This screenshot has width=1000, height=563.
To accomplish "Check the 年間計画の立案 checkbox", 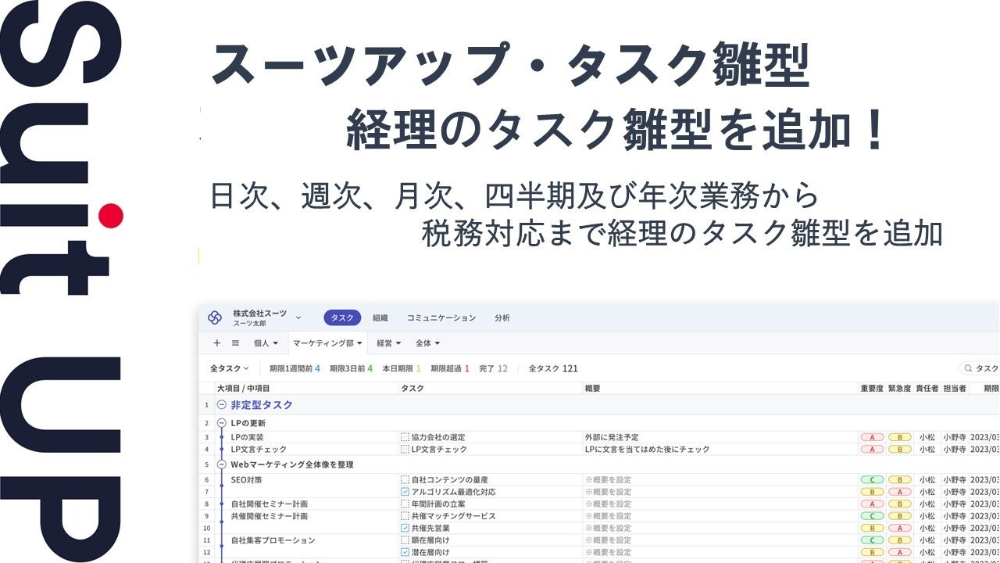I will point(405,504).
